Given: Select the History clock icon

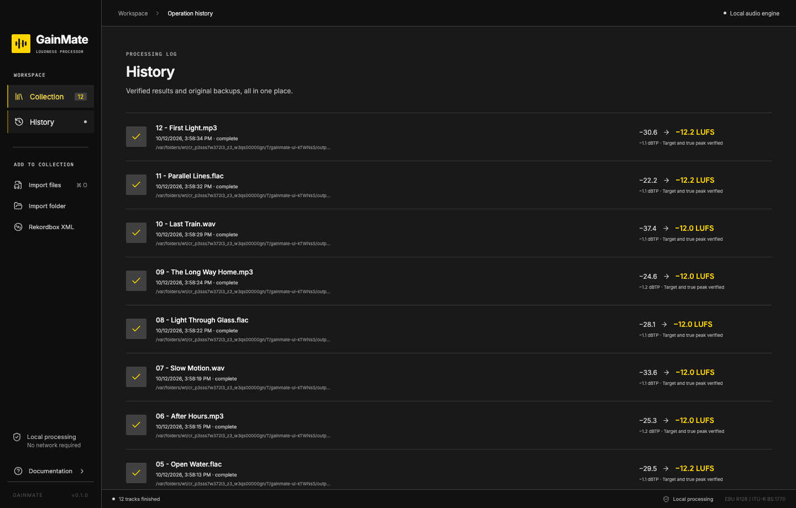Looking at the screenshot, I should click(x=19, y=122).
